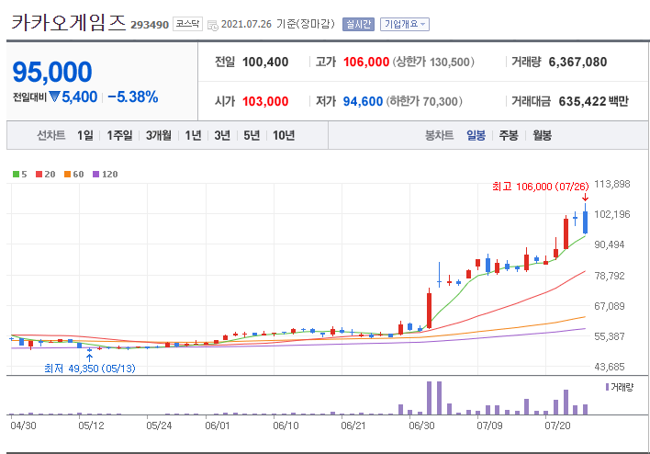Viewport: 650px width, 454px height.
Task: Click the green 5-day moving average legend
Action: 20,175
